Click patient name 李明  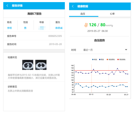click(9, 28)
